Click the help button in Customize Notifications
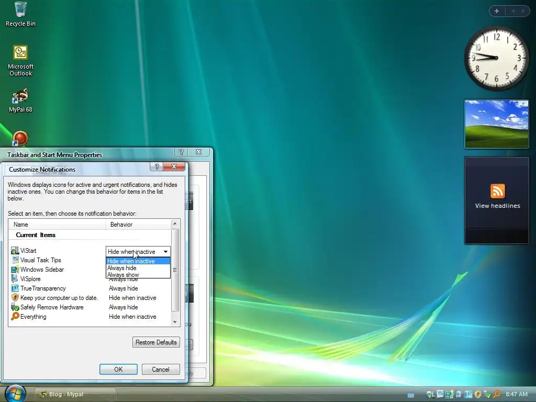 [x=157, y=166]
